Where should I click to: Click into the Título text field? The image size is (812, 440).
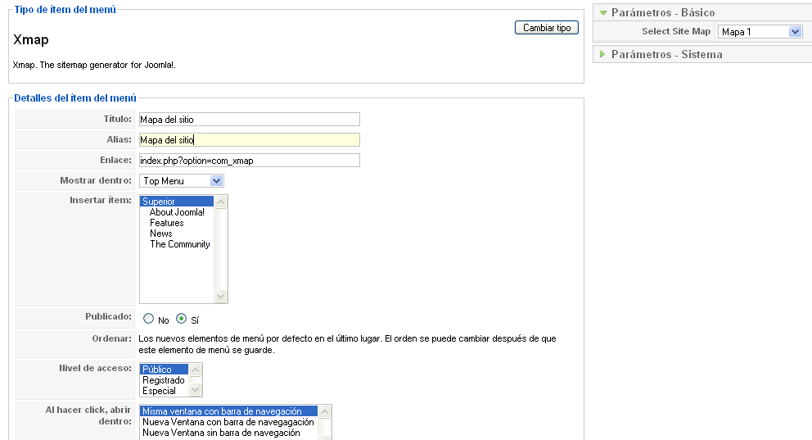click(x=249, y=120)
